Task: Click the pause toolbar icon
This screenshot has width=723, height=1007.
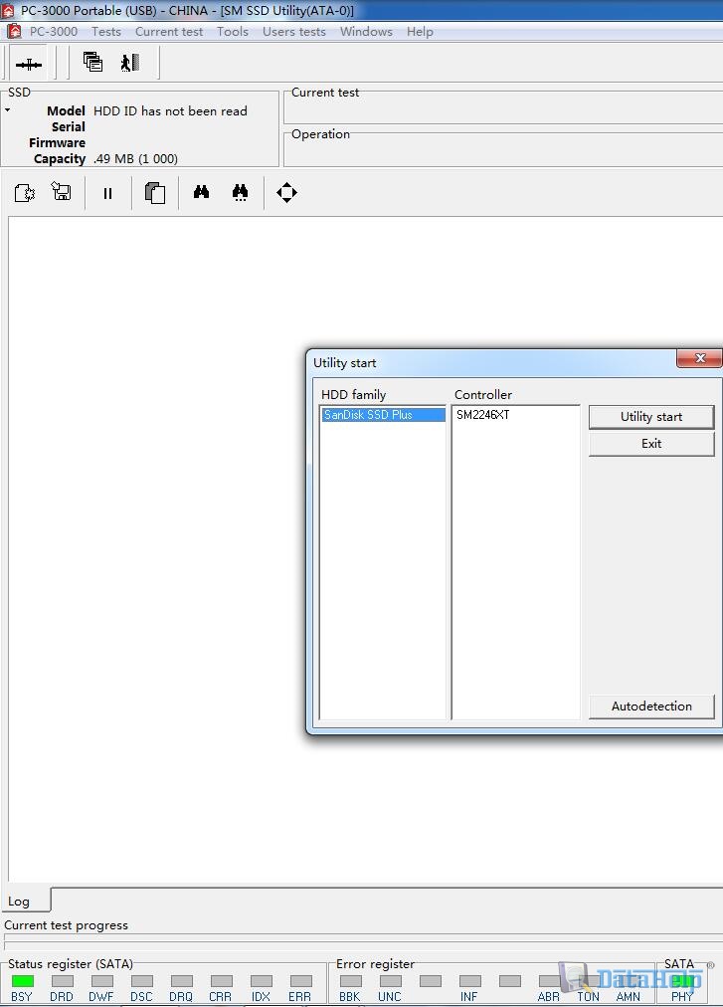Action: click(107, 193)
